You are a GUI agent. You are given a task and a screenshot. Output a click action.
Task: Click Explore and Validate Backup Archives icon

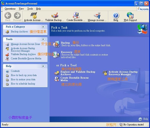click(57, 73)
